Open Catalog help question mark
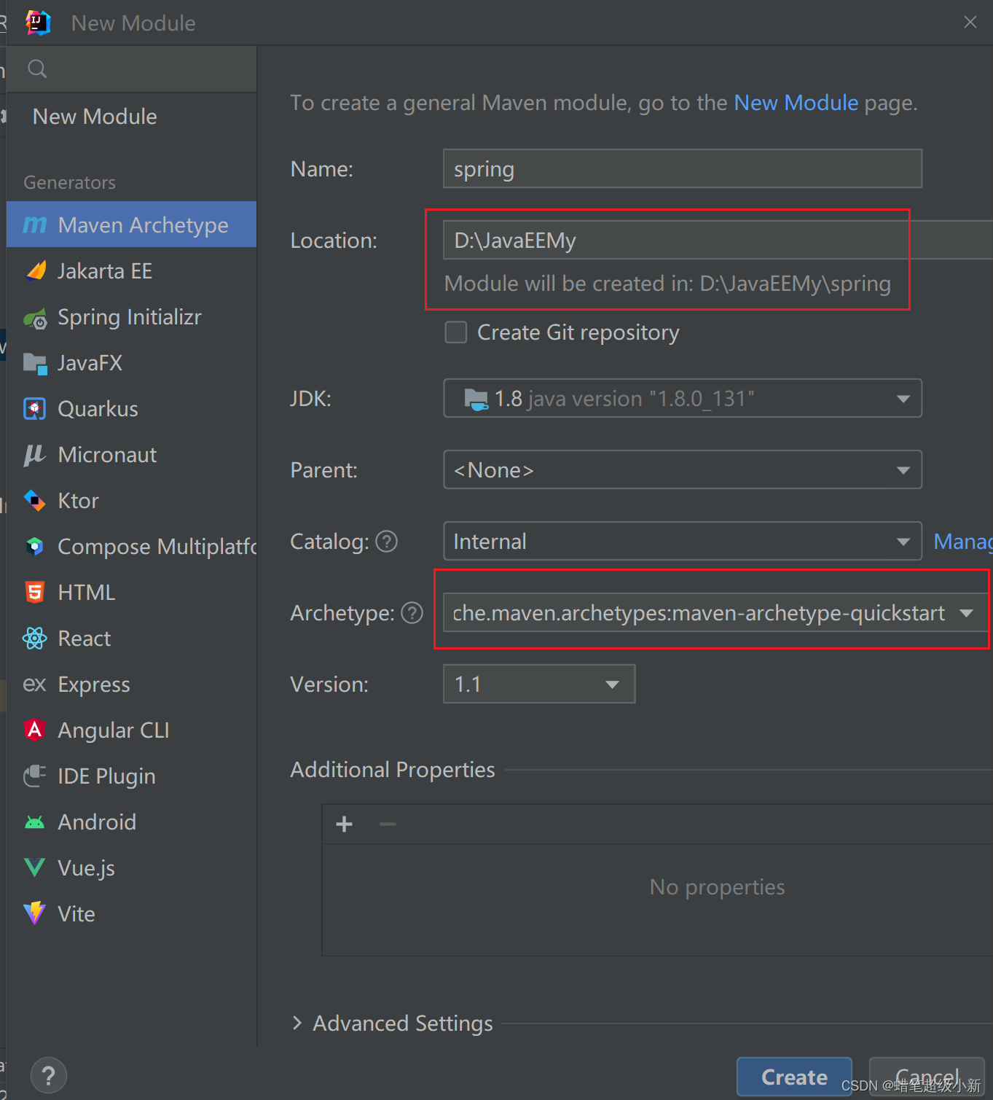The image size is (993, 1100). click(x=386, y=542)
